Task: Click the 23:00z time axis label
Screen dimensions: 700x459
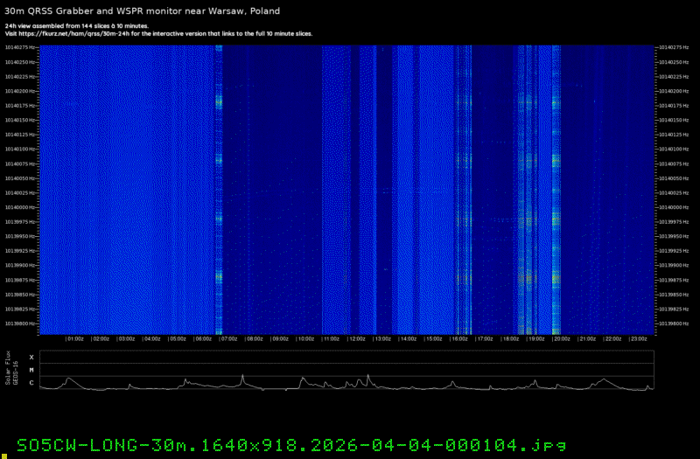Action: [x=639, y=337]
